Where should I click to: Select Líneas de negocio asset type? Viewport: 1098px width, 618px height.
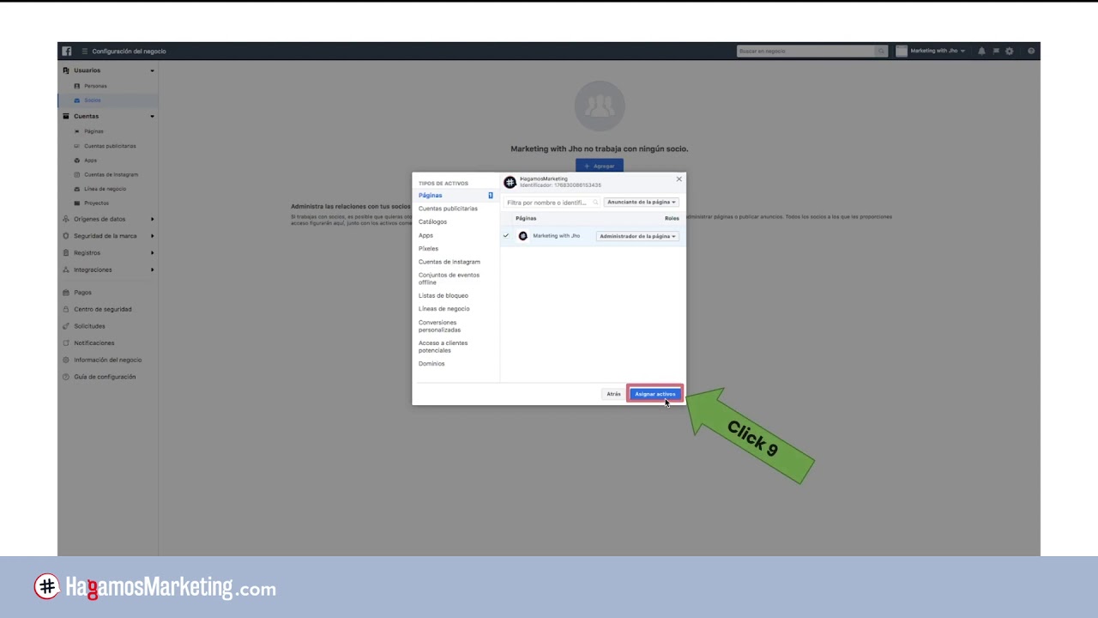click(x=443, y=309)
